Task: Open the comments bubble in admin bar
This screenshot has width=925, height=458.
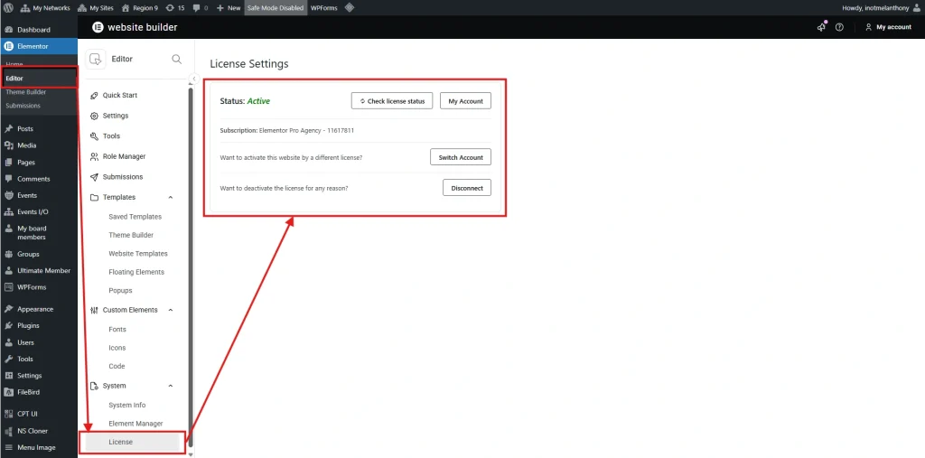Action: click(201, 8)
